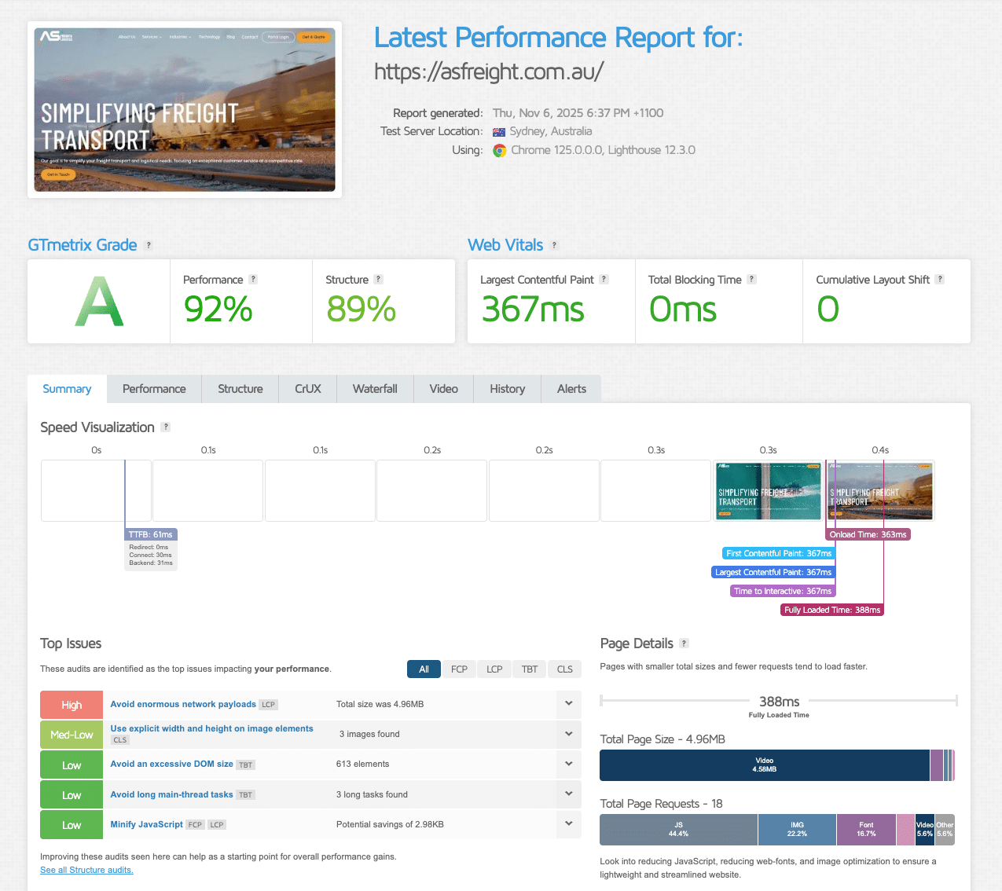The width and height of the screenshot is (1002, 891).
Task: Follow the See all Structure audits link
Action: pyautogui.click(x=86, y=870)
